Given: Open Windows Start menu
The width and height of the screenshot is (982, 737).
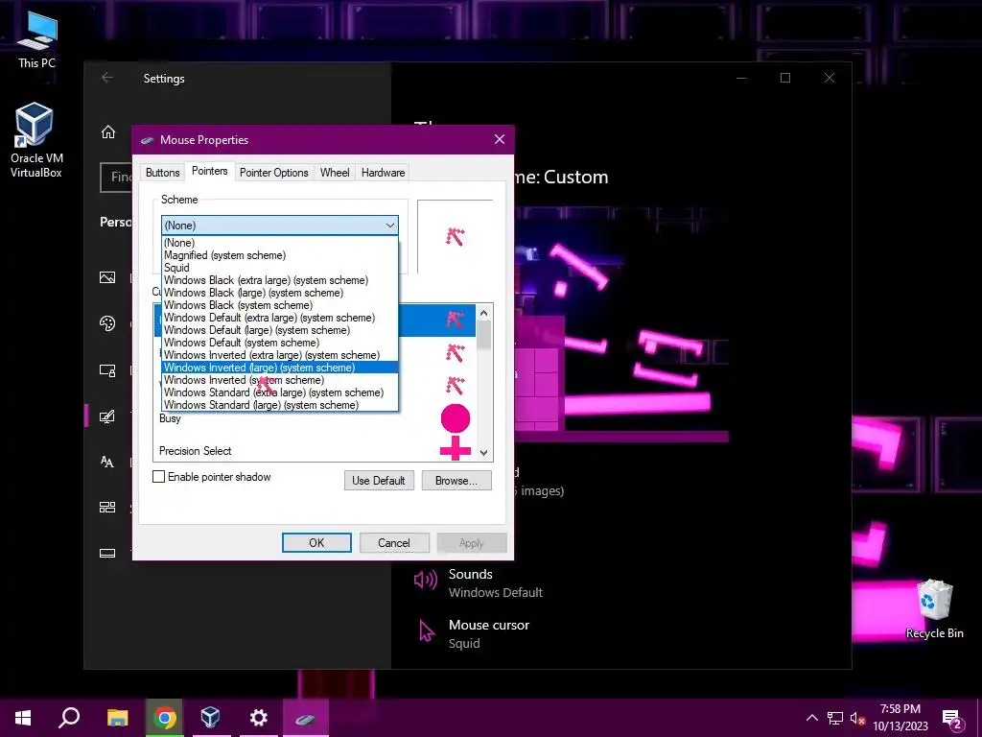Looking at the screenshot, I should click(23, 718).
